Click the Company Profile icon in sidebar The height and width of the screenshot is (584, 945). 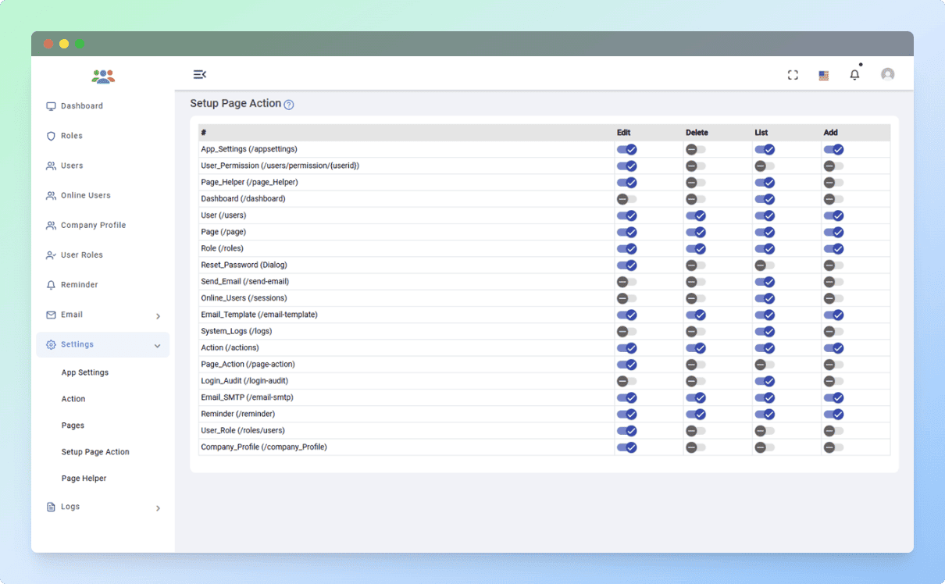[x=51, y=225]
